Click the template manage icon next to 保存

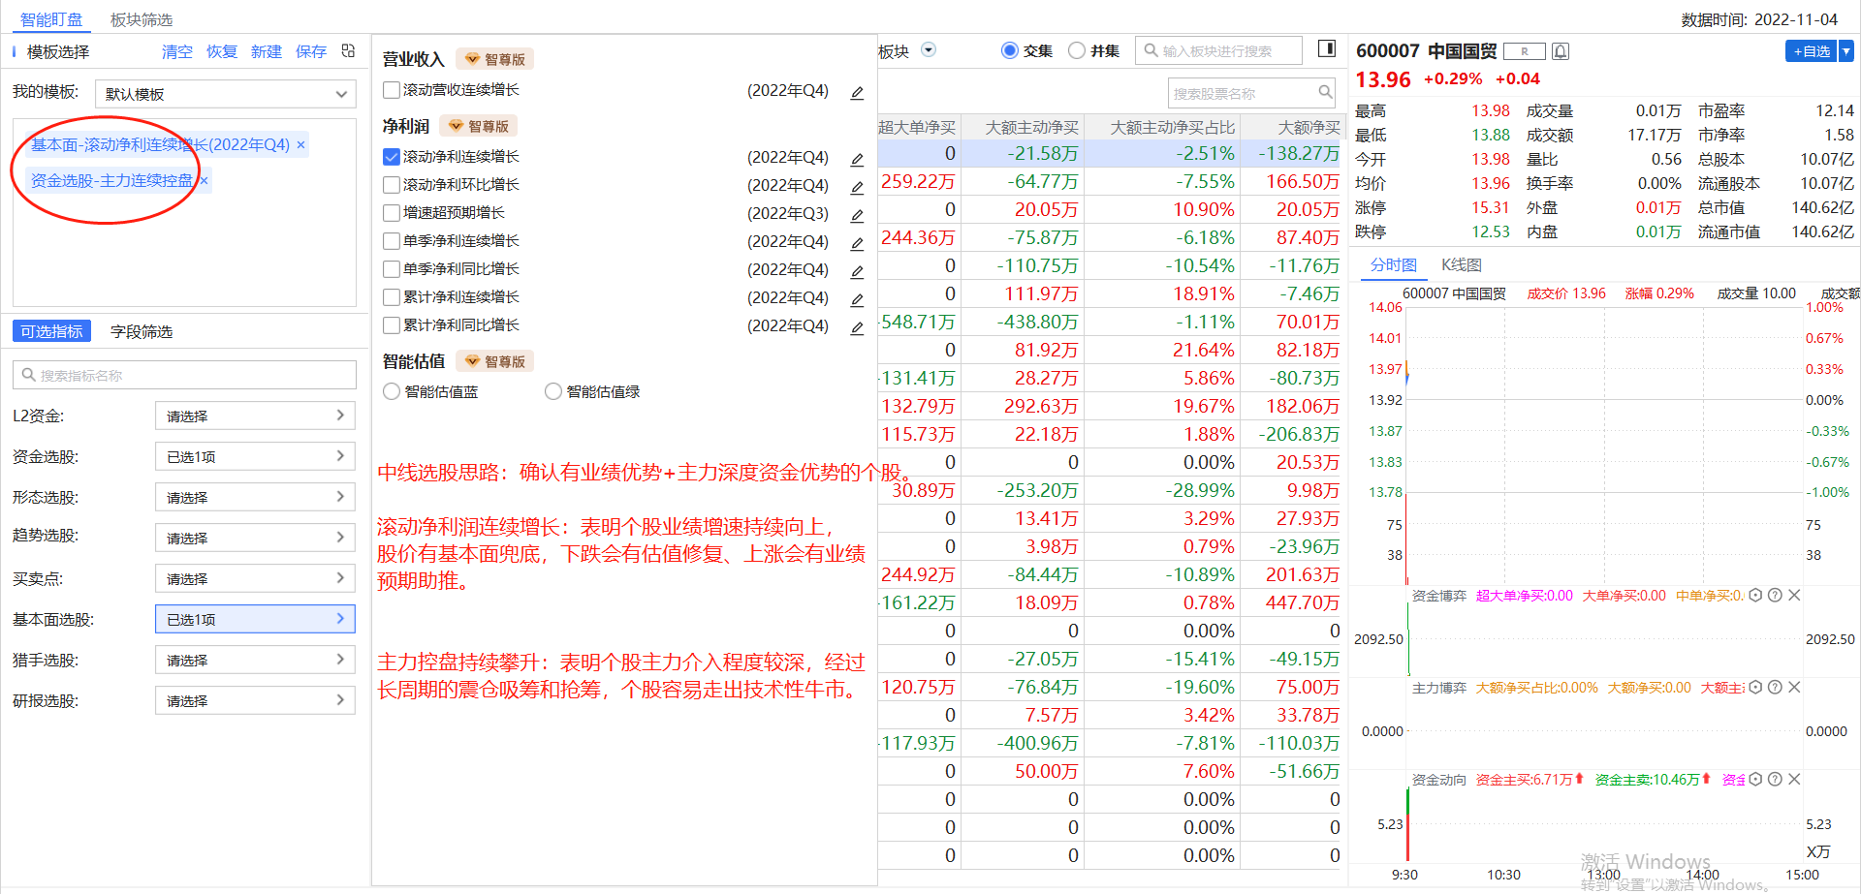pyautogui.click(x=349, y=51)
